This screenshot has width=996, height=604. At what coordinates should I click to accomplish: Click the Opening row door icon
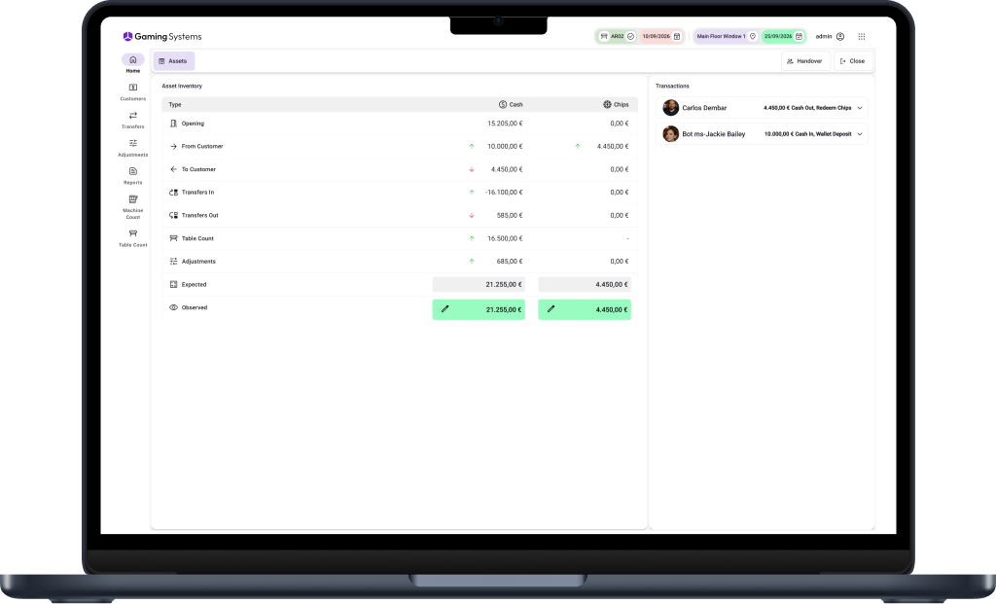tap(173, 124)
